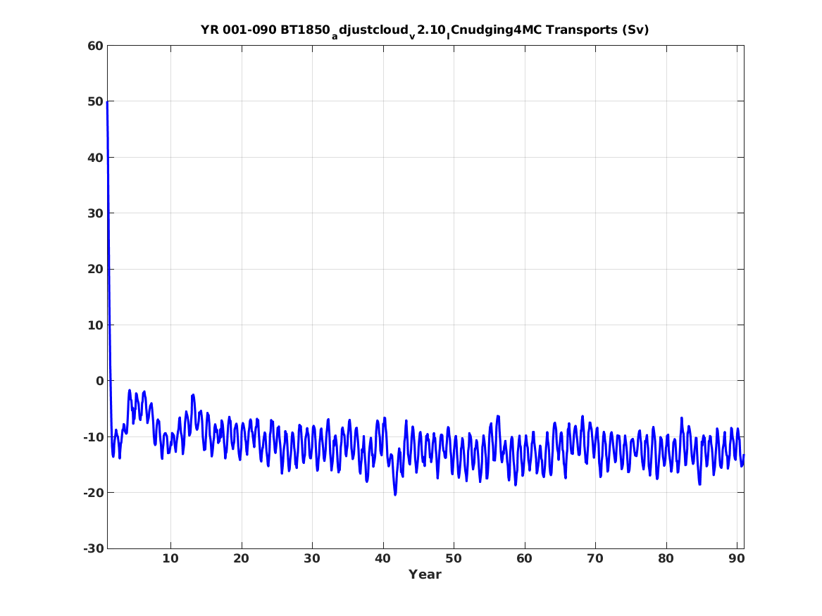Click y-axis tick label '60'
Viewport: 822px width, 616px height.
(x=95, y=46)
